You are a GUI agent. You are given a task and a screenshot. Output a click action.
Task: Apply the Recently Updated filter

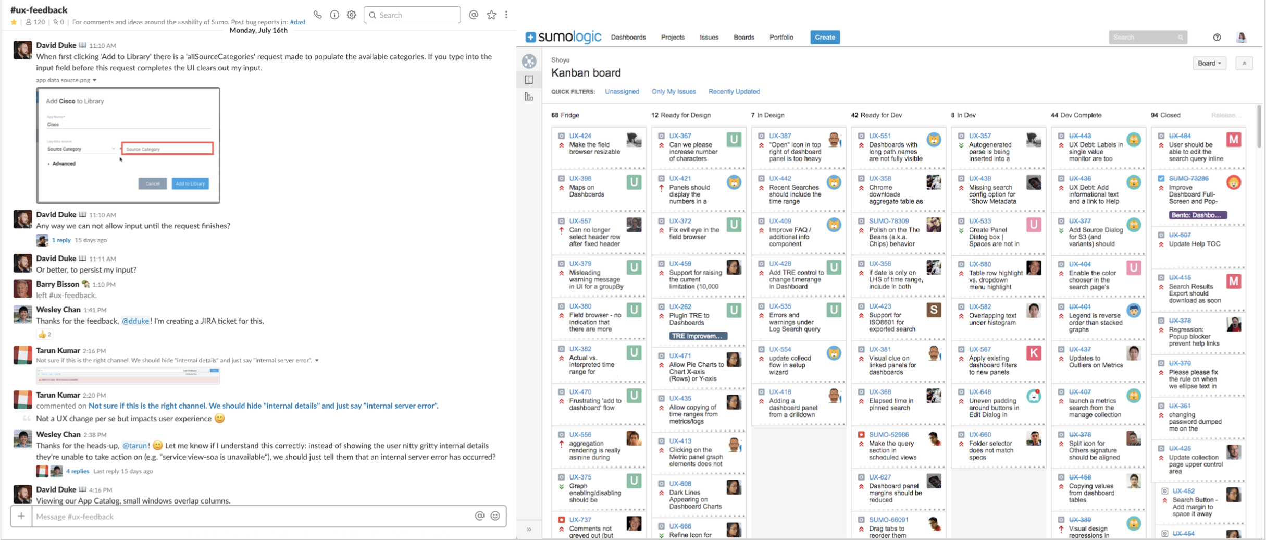coord(734,91)
